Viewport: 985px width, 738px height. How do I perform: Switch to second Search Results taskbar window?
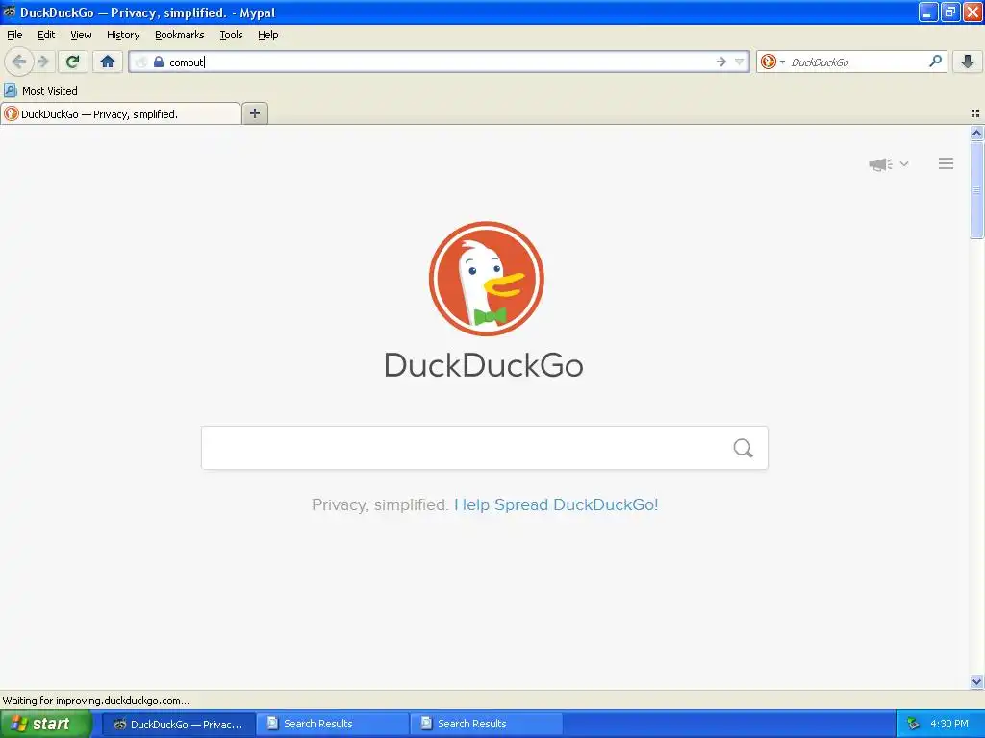[487, 724]
